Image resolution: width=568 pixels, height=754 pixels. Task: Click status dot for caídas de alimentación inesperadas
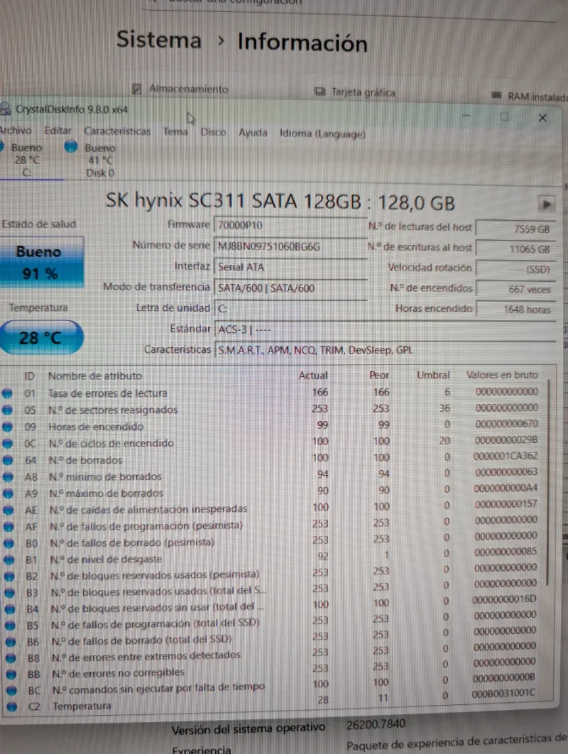(9, 510)
